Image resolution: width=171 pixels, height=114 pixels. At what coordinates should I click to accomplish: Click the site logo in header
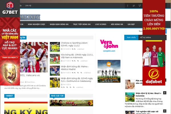tap(30, 17)
